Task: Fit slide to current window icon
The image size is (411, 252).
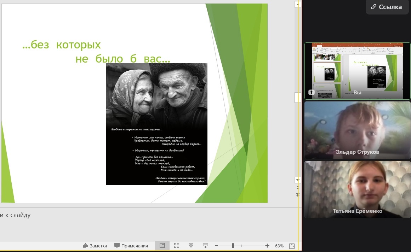Action: [x=292, y=246]
